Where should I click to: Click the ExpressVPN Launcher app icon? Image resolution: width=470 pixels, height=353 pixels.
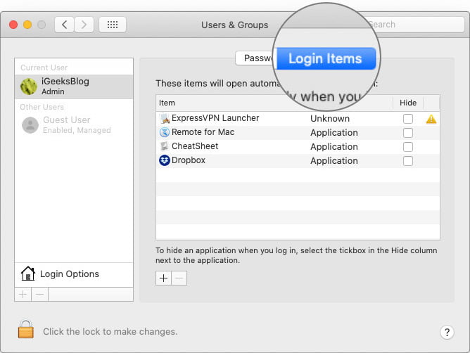(165, 118)
